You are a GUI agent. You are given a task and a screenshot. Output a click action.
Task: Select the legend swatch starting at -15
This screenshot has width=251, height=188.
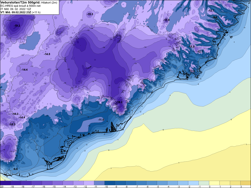point(57,183)
